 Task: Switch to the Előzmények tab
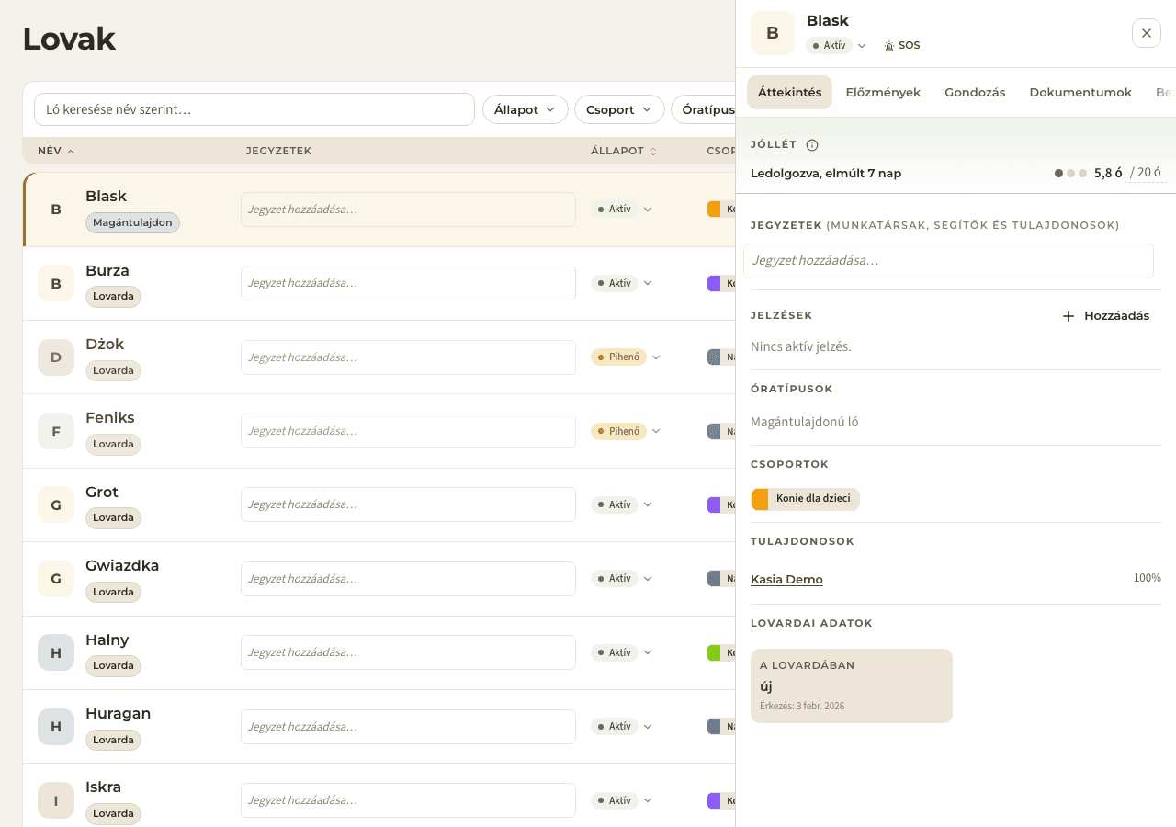pyautogui.click(x=883, y=92)
